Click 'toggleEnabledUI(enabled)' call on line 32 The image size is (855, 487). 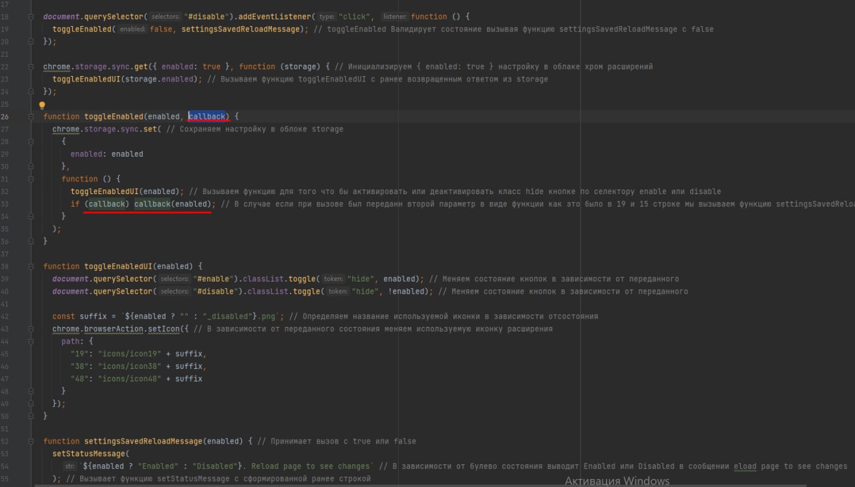pos(125,191)
